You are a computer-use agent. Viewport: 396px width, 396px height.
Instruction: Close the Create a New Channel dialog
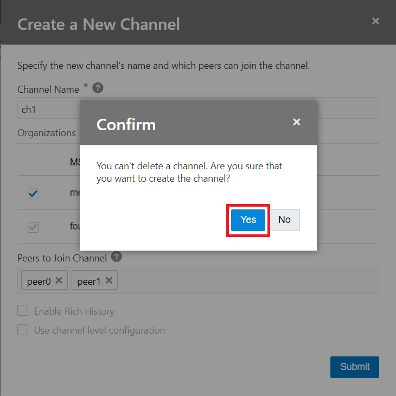[x=375, y=21]
